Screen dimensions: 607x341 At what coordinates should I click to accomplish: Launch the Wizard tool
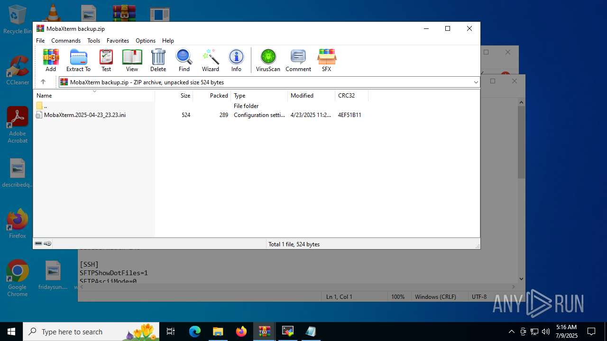click(211, 60)
